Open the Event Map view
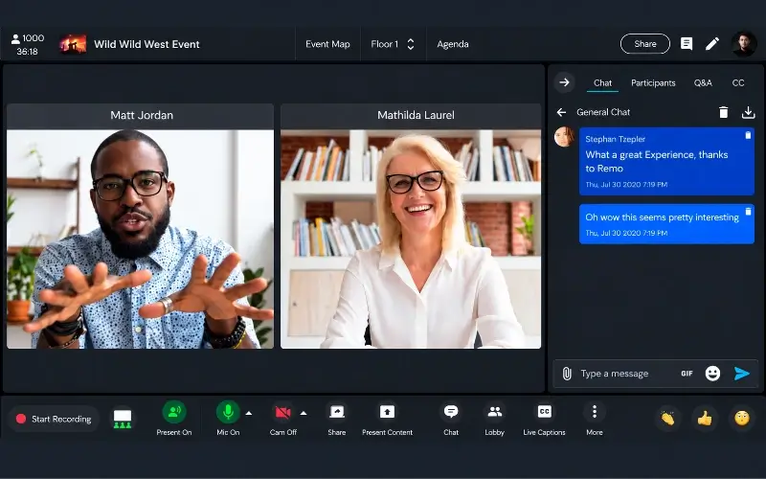Screen dimensions: 766x479 click(x=327, y=44)
